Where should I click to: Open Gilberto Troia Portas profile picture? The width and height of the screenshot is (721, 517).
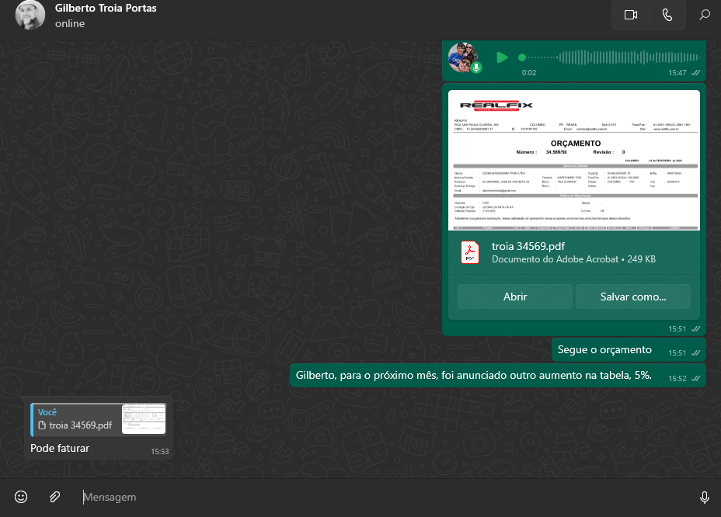coord(30,16)
